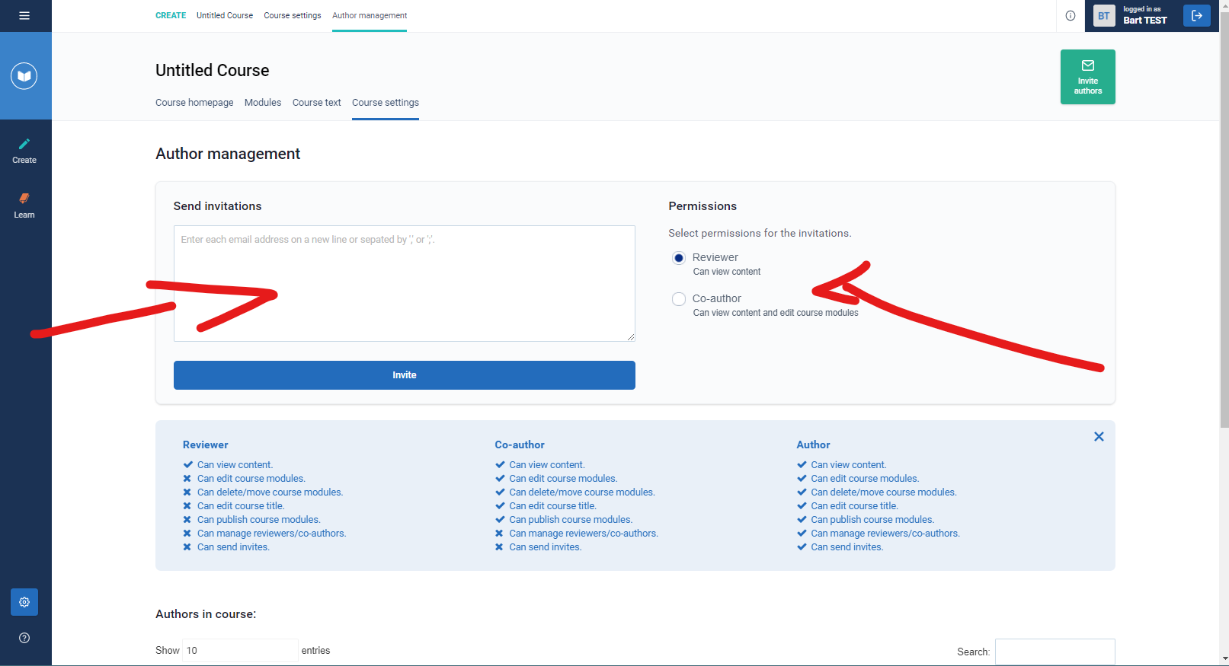Screen dimensions: 1229x666
Task: Click the 'Bart TEST' user name
Action: [x=1144, y=21]
